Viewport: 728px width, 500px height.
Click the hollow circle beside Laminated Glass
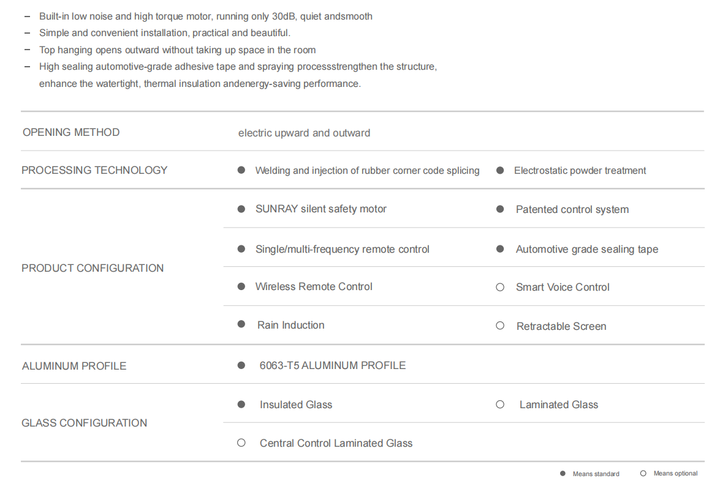[x=500, y=405]
